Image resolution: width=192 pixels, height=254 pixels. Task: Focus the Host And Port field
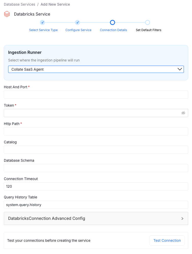[x=96, y=95]
